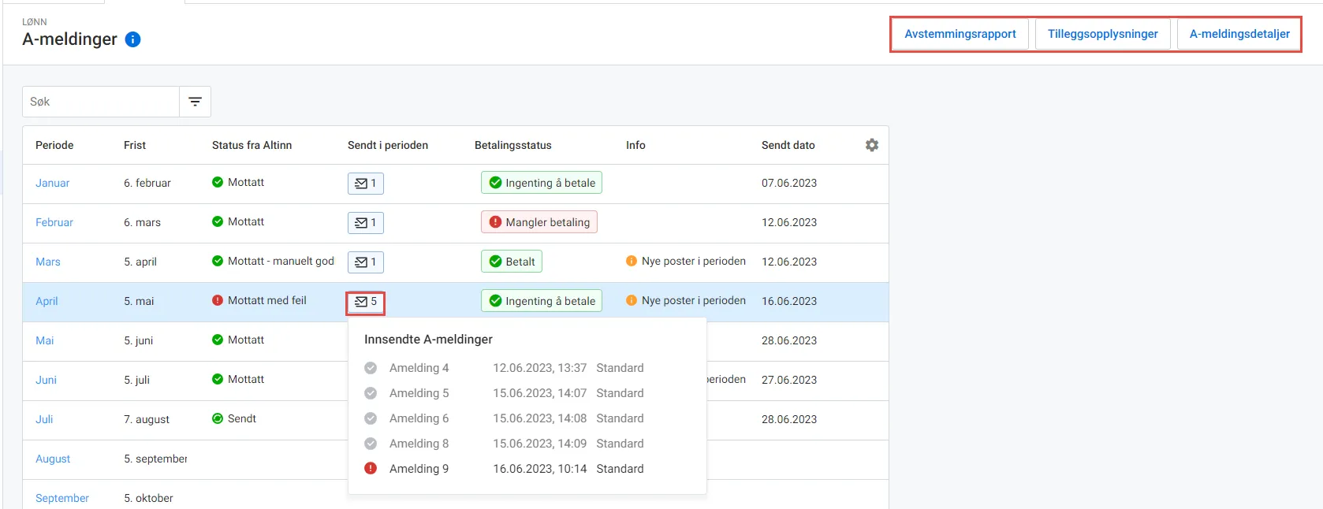Viewport: 1323px width, 509px height.
Task: Open the April period
Action: (47, 301)
